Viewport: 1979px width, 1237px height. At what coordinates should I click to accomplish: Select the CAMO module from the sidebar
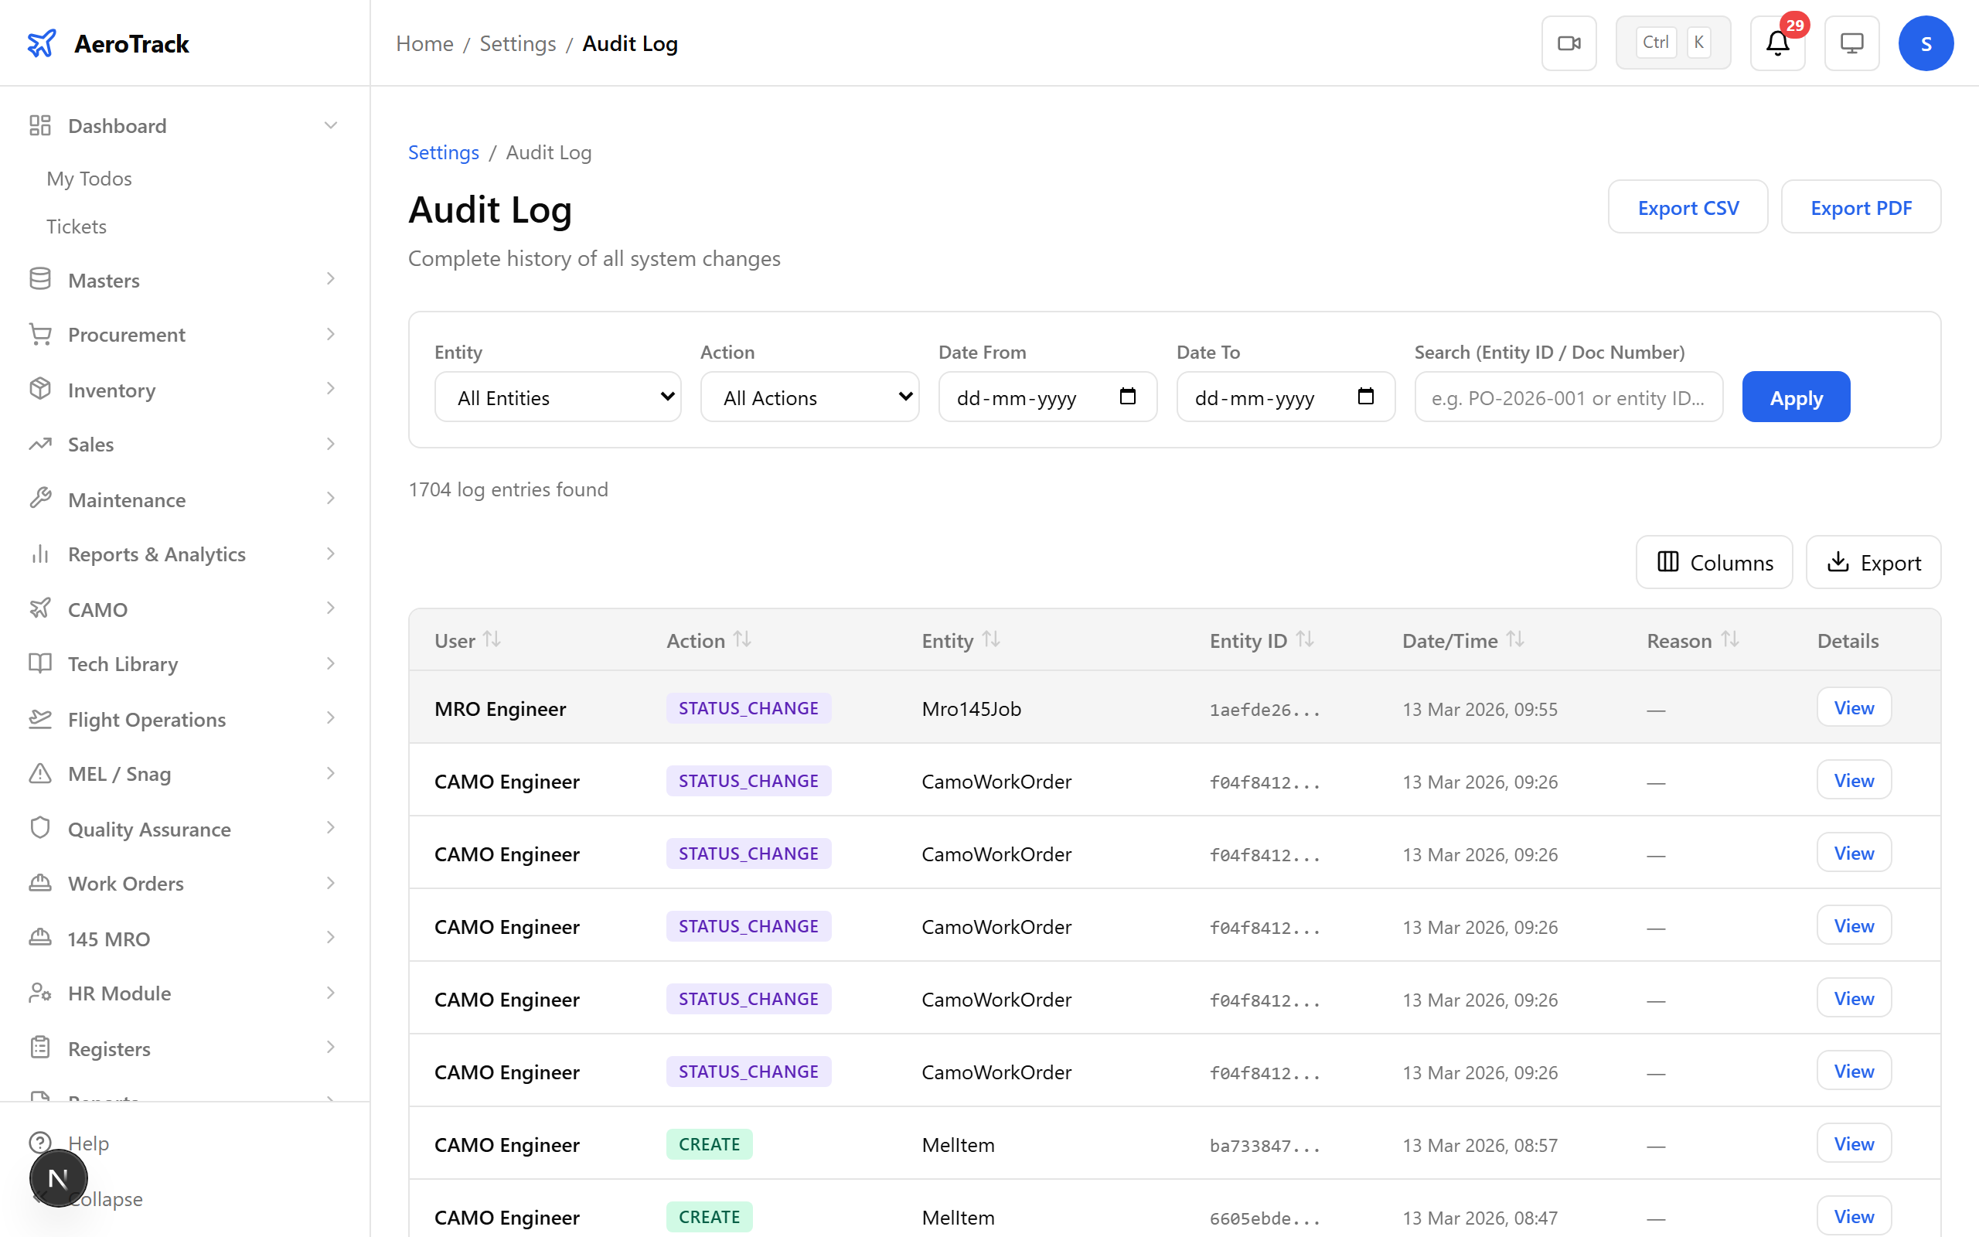pos(97,608)
